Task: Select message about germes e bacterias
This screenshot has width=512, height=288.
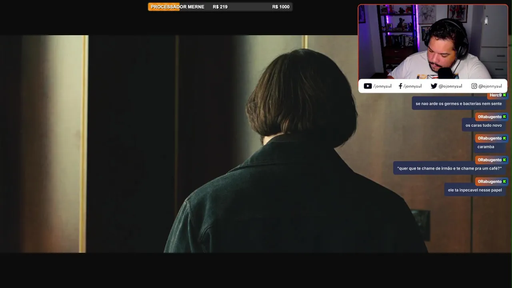Action: (x=458, y=104)
